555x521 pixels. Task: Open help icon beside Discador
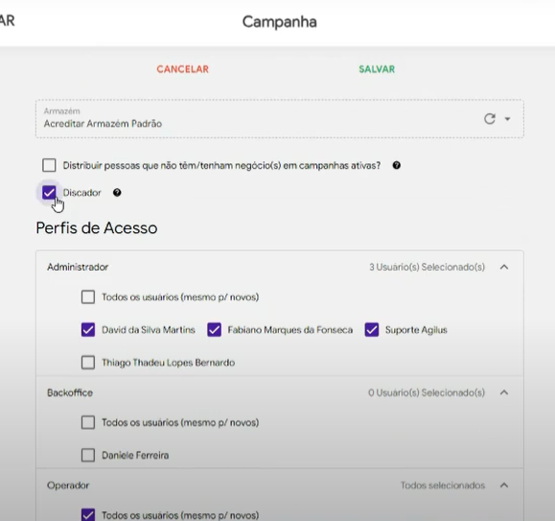pyautogui.click(x=117, y=192)
